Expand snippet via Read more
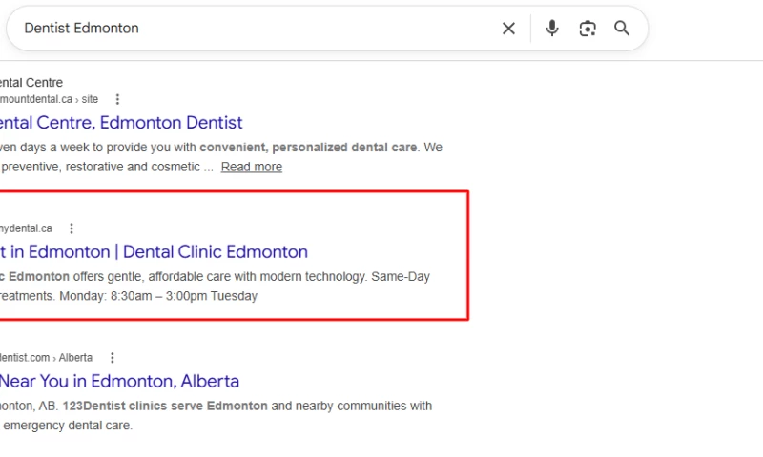The image size is (763, 457). click(252, 167)
